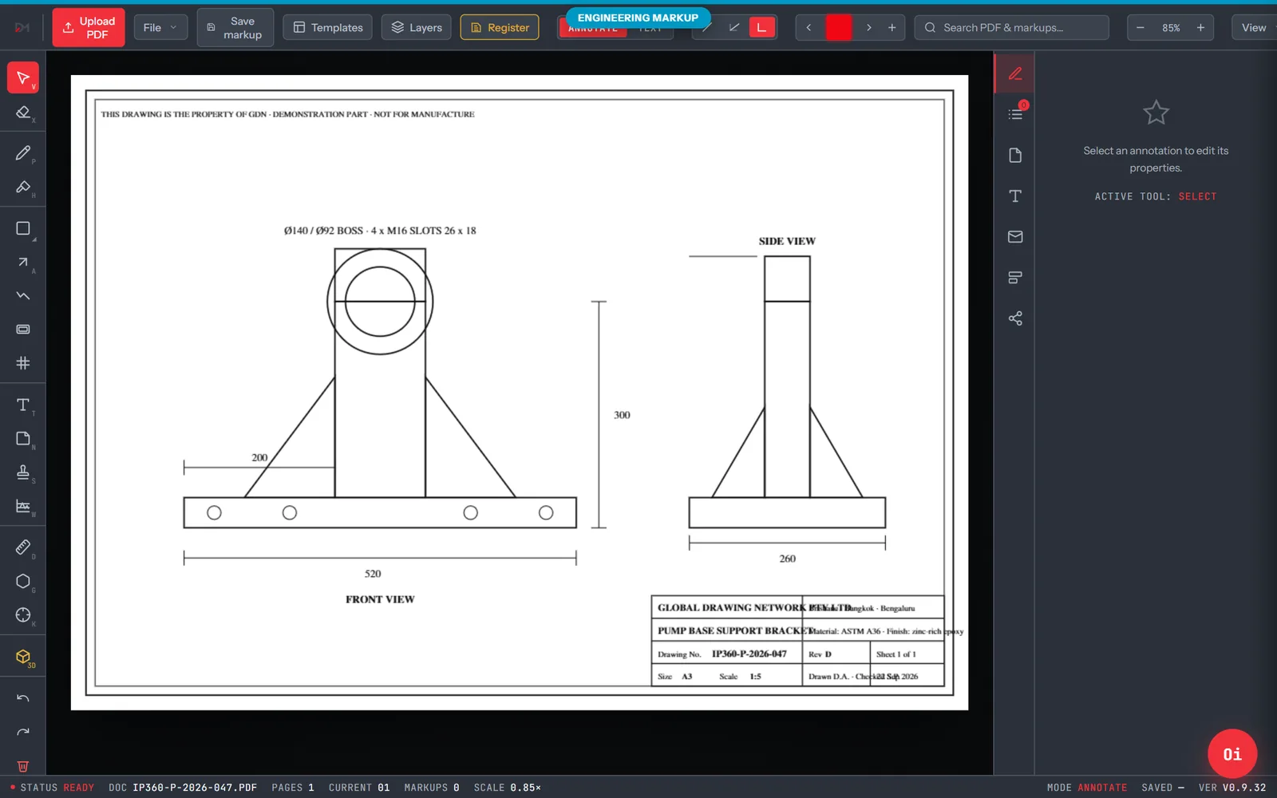Select the red L-shaped line mode

click(x=761, y=27)
